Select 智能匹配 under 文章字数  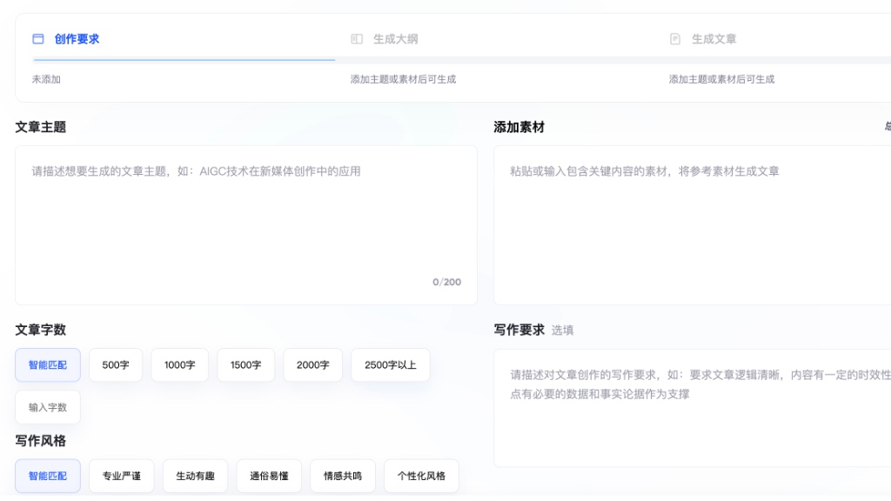point(48,364)
